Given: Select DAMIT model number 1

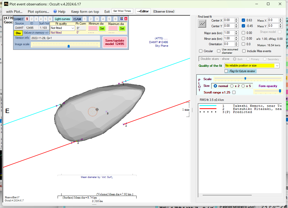Looking at the screenshot, I should pyautogui.click(x=27, y=19).
